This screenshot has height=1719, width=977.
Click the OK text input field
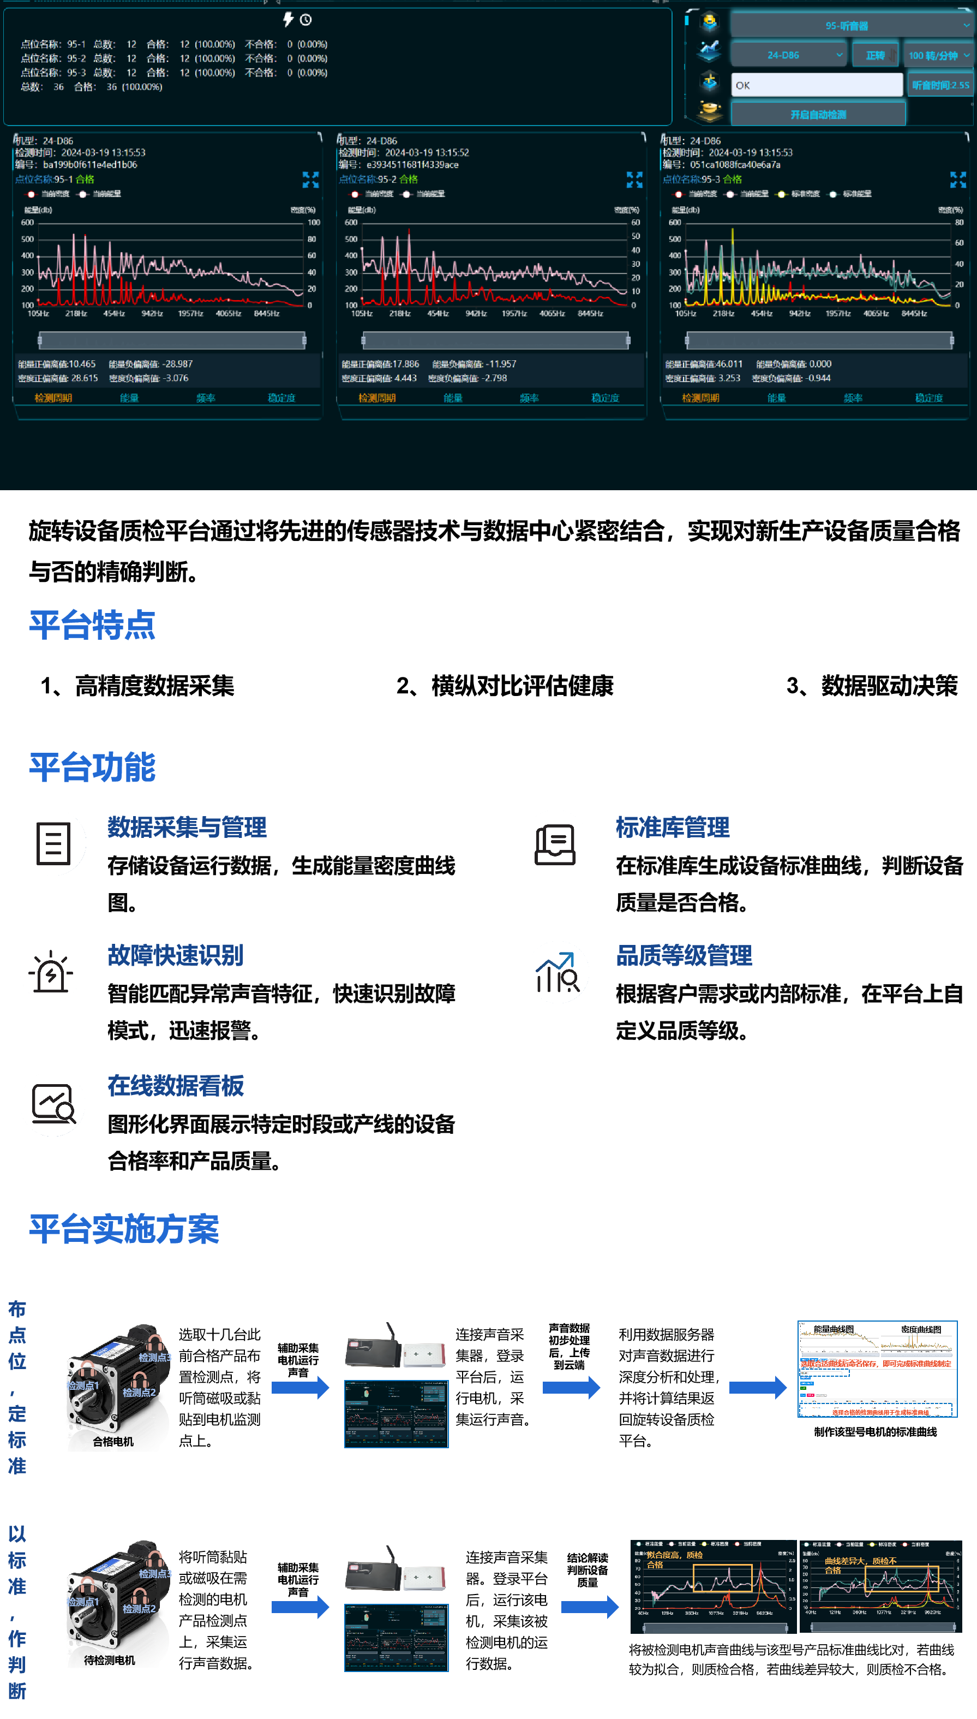(816, 85)
